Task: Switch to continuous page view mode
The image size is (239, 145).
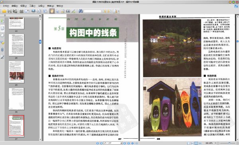Action: pos(192,143)
